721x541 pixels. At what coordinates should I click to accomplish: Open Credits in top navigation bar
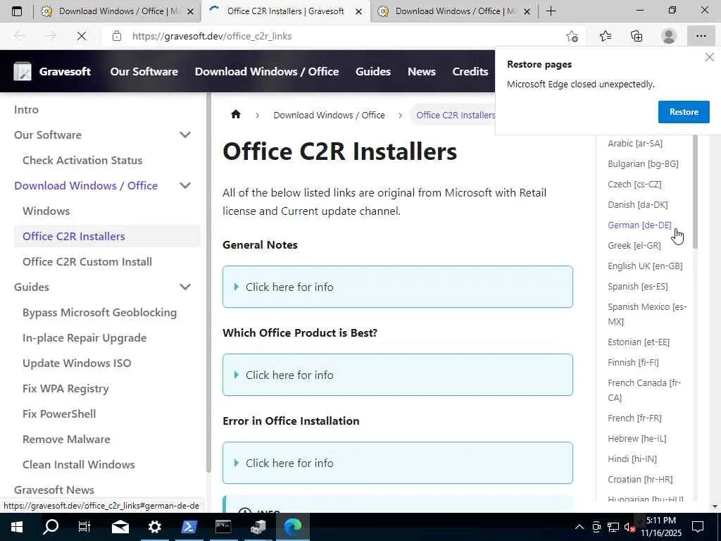pos(470,71)
